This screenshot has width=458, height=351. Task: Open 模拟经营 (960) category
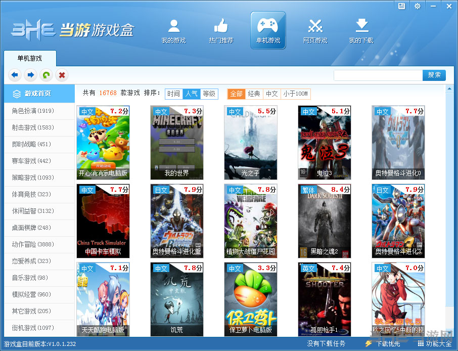(x=39, y=294)
